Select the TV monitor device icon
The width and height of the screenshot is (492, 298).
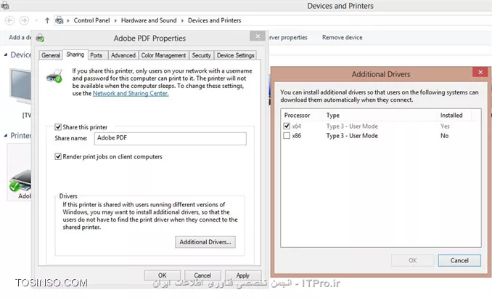(x=21, y=86)
